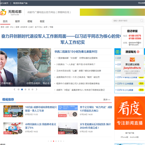This screenshot has height=145, width=145.
Task: Open 红绿灯 in the sub navigation
Action: pyautogui.click(x=31, y=27)
